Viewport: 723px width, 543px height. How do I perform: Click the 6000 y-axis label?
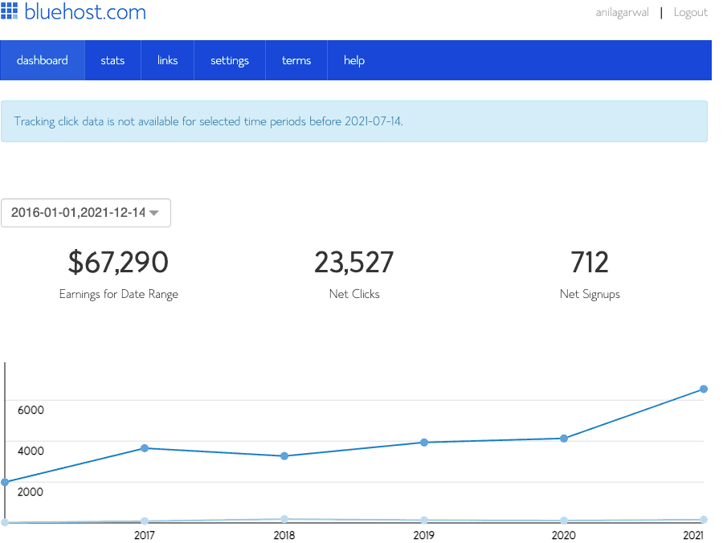pyautogui.click(x=31, y=410)
